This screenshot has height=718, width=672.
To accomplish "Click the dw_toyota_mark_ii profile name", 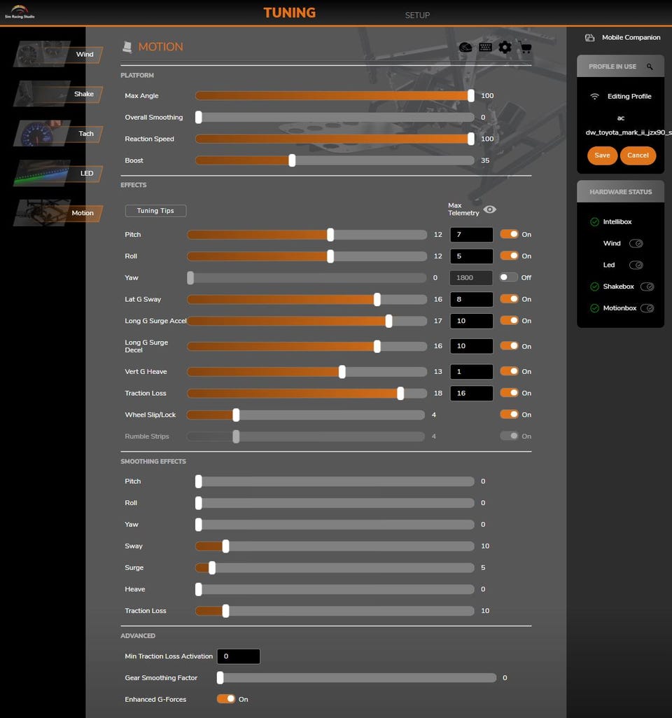I will pyautogui.click(x=629, y=133).
